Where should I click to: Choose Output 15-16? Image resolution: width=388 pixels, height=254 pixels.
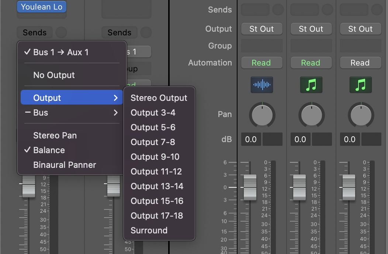159,201
